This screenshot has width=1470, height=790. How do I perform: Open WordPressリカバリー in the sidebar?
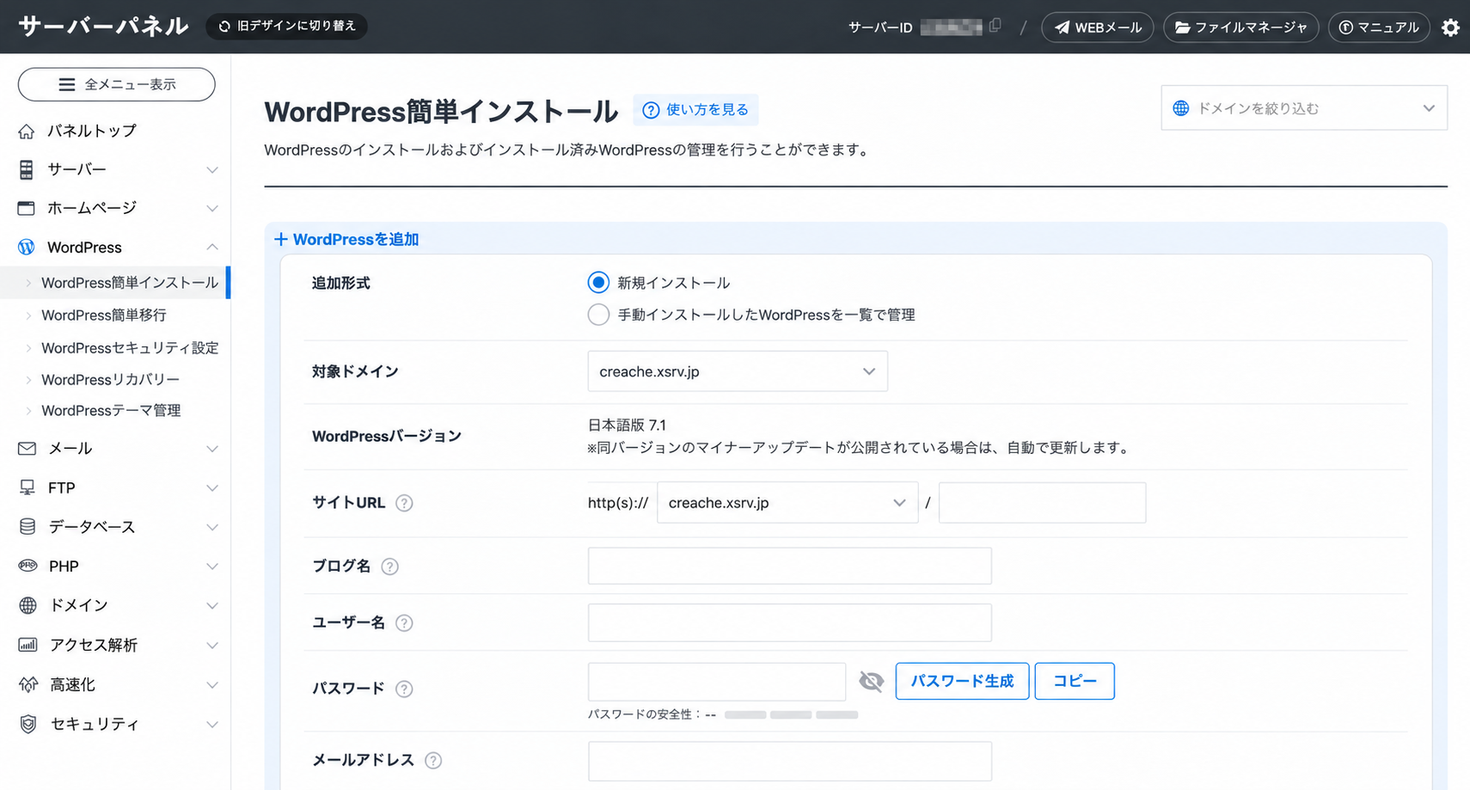click(x=110, y=379)
